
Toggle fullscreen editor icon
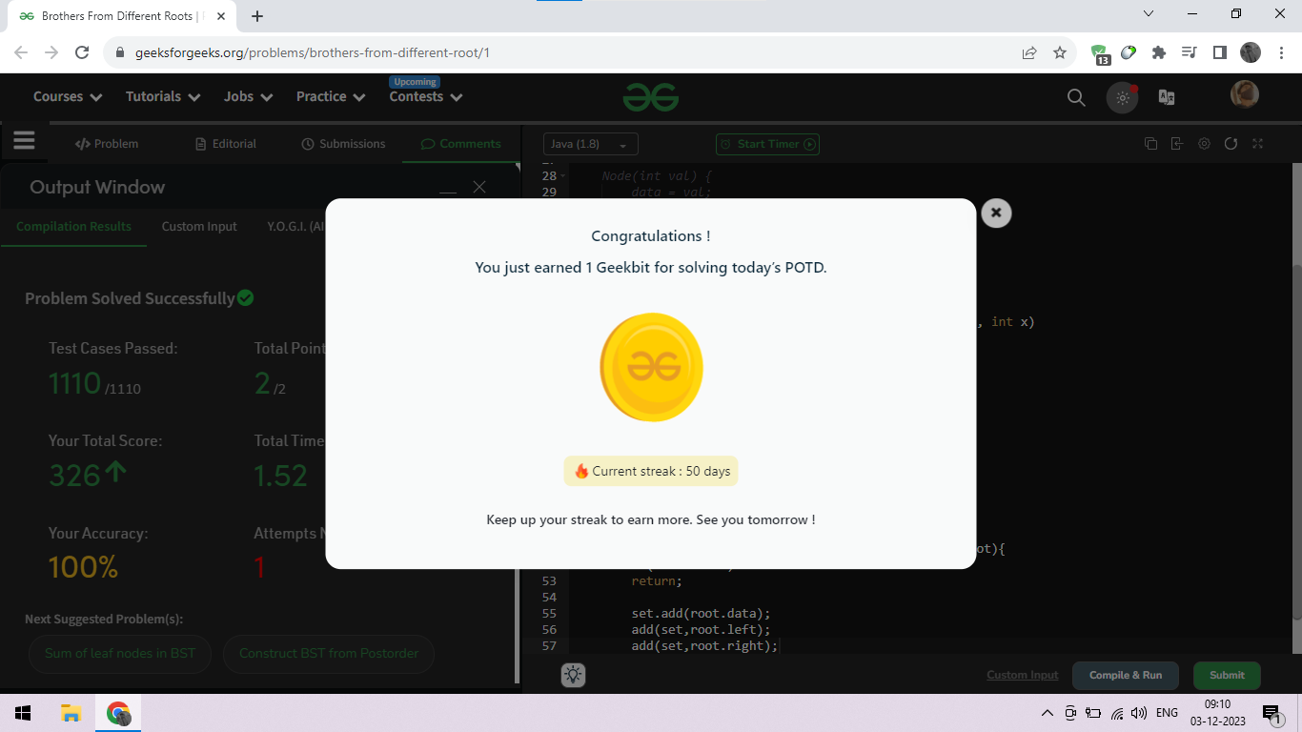pyautogui.click(x=1257, y=144)
